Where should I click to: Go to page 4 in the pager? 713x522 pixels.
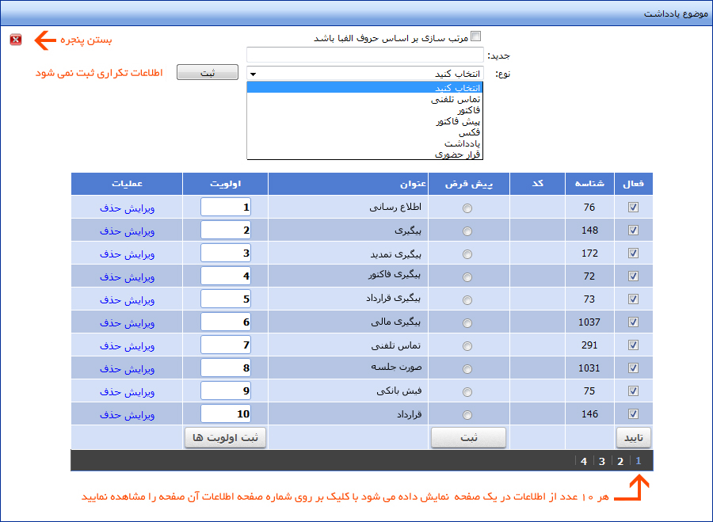pos(584,461)
